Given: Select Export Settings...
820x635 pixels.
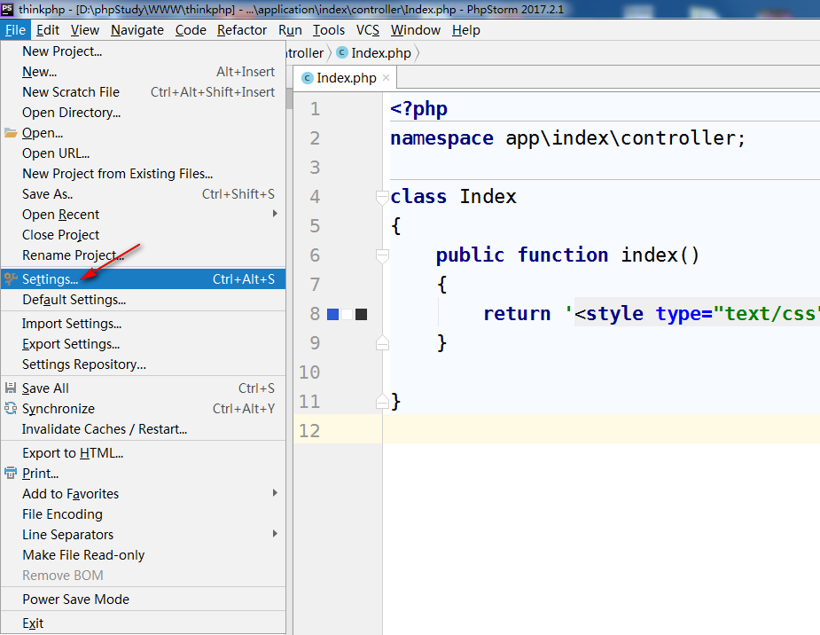Looking at the screenshot, I should 144,344.
